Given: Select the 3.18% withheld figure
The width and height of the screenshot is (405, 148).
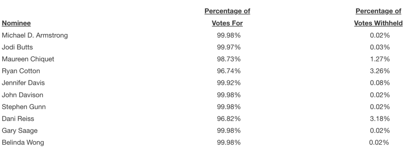Looking at the screenshot, I should (x=380, y=119).
